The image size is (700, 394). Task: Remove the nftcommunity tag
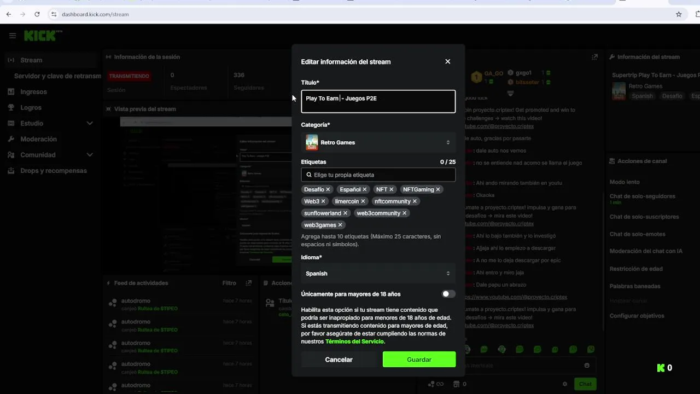pyautogui.click(x=415, y=201)
